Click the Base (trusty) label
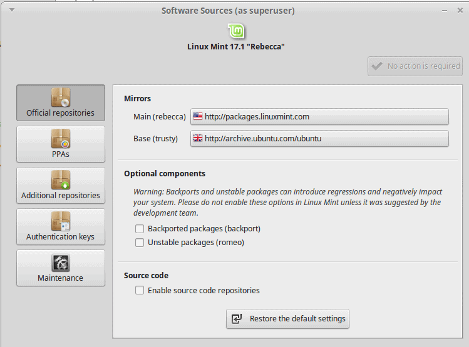Image resolution: width=469 pixels, height=347 pixels. tap(155, 139)
